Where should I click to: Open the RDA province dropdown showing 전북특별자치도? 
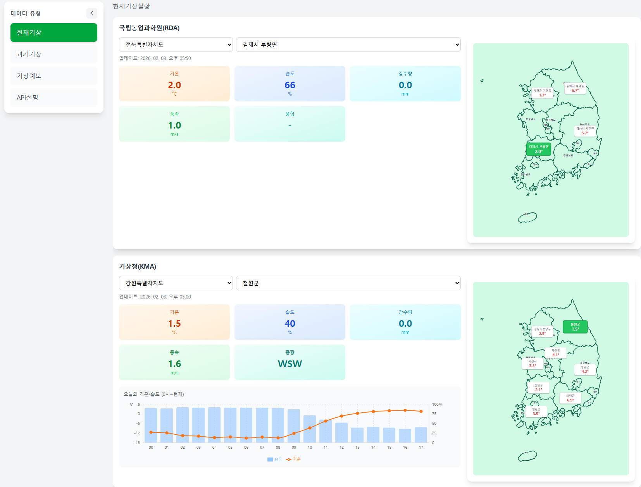point(176,44)
